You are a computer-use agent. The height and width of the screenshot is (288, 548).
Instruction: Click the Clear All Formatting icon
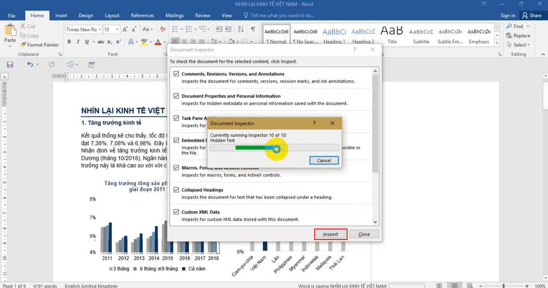point(163,29)
